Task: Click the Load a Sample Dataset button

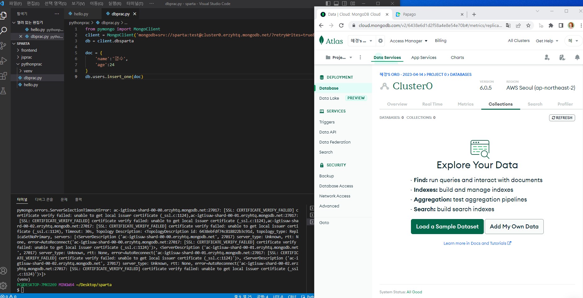Action: 447,227
